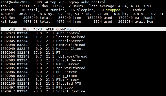The height and width of the screenshot is (96, 166).
Task: Click the RTLink recv thread
Action: (x=68, y=80)
